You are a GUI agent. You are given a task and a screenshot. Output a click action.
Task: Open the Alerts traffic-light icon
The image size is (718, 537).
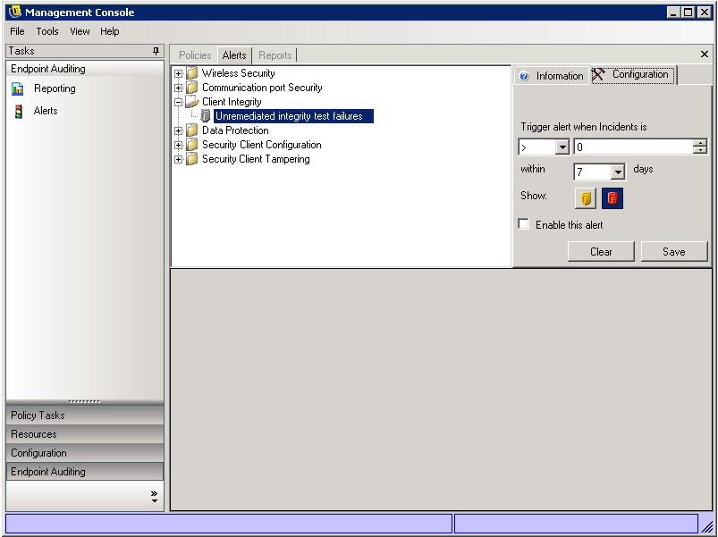pyautogui.click(x=18, y=111)
